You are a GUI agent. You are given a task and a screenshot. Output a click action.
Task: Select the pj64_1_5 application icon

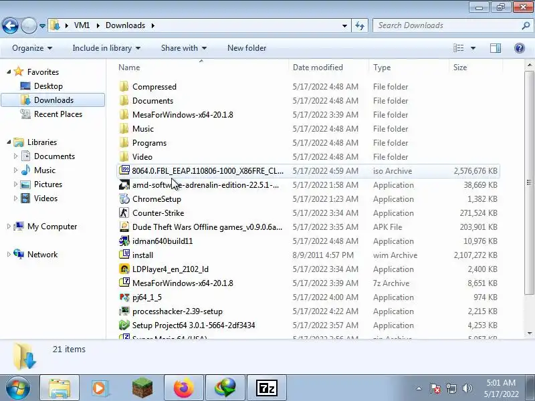tap(124, 297)
